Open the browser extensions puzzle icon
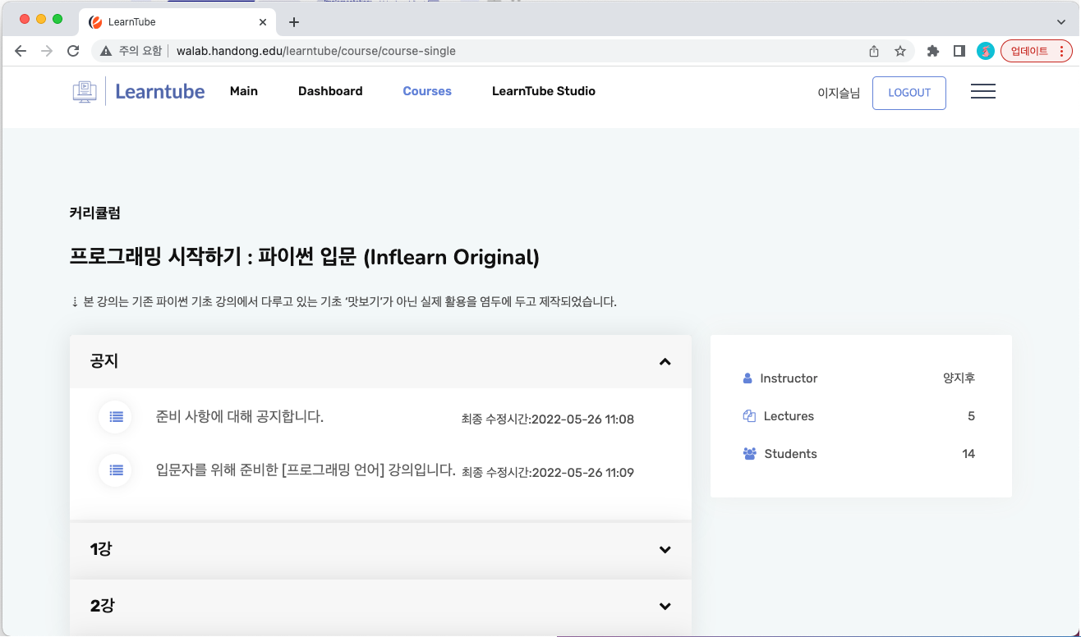Screen dimensions: 1081x637 (x=932, y=51)
